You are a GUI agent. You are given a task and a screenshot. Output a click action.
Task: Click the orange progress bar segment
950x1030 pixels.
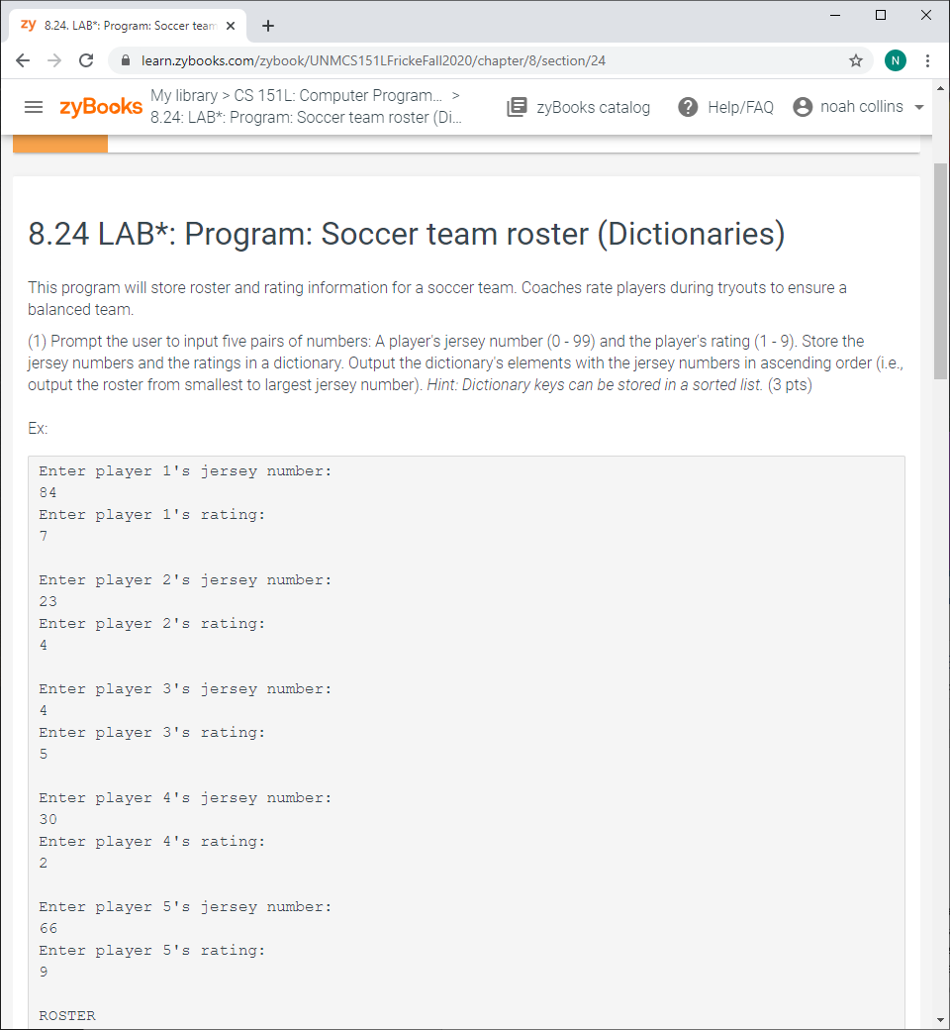pyautogui.click(x=59, y=144)
